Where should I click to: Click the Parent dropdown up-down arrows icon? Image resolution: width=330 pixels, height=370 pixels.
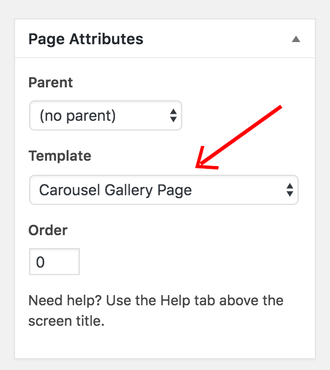pyautogui.click(x=173, y=115)
